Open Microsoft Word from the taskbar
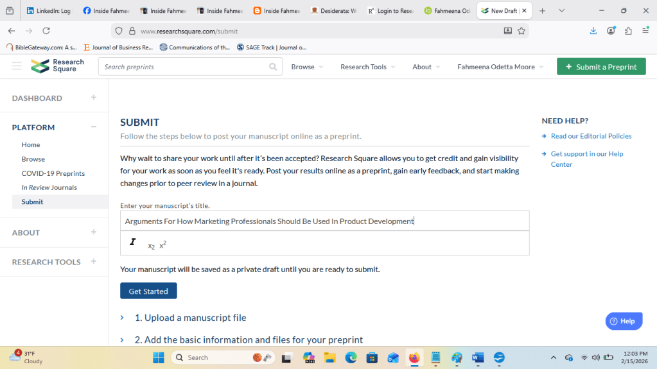Viewport: 657px width, 369px height. (478, 357)
